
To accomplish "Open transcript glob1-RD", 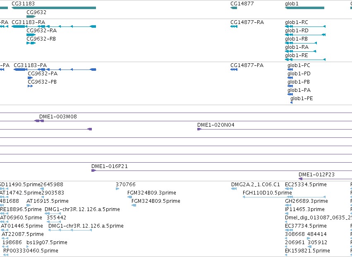I will (x=297, y=31).
